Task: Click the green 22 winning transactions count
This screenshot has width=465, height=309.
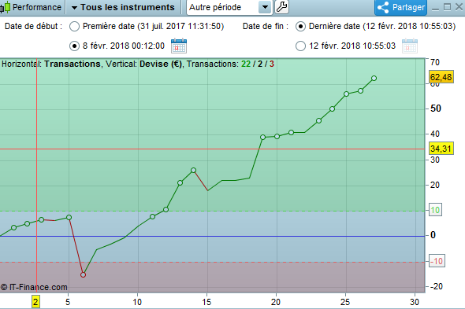Action: pyautogui.click(x=246, y=64)
